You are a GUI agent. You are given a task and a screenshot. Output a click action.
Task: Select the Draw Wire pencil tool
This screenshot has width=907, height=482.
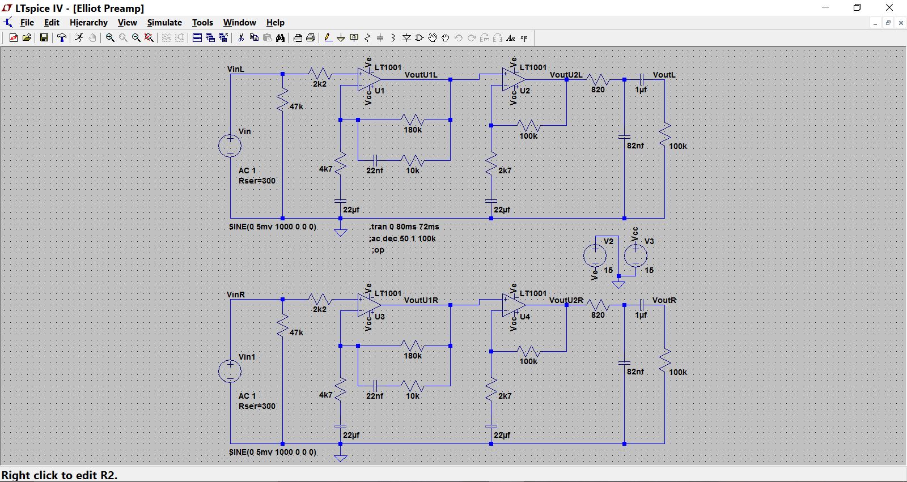pyautogui.click(x=328, y=38)
